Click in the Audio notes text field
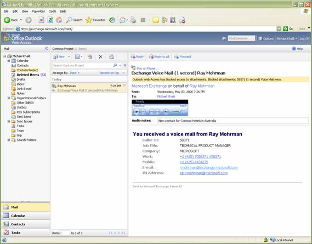The height and width of the screenshot is (244, 312). tap(233, 121)
